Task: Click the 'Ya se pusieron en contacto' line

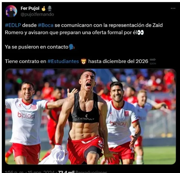Action: [x=37, y=47]
